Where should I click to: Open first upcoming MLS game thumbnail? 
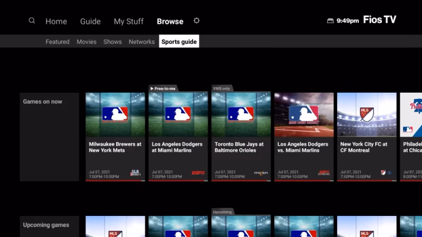[x=115, y=226]
